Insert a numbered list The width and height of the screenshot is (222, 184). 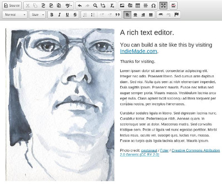tap(85, 15)
